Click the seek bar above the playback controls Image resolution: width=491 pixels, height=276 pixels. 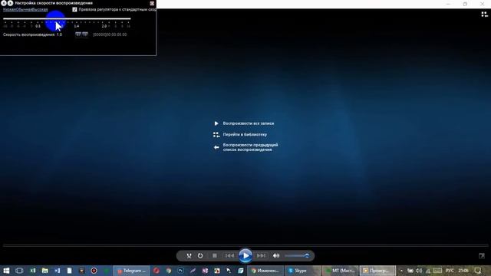pyautogui.click(x=245, y=245)
